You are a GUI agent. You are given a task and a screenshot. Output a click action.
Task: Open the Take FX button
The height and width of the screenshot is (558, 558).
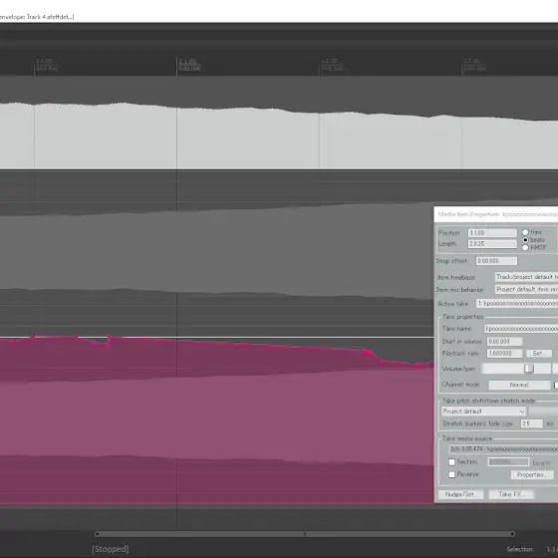click(511, 494)
